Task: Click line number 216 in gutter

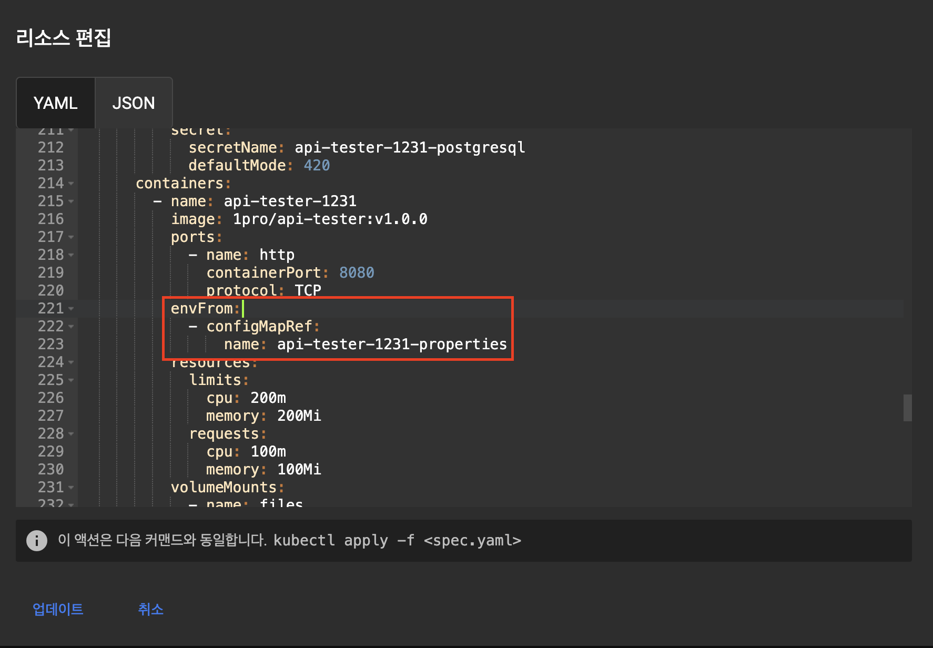Action: [50, 219]
